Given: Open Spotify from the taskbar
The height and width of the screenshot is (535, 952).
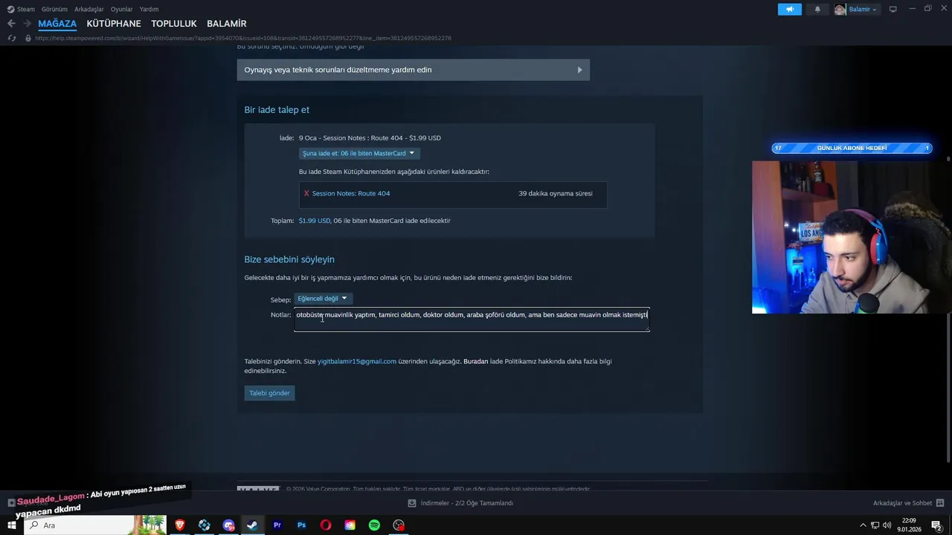Looking at the screenshot, I should pyautogui.click(x=374, y=525).
